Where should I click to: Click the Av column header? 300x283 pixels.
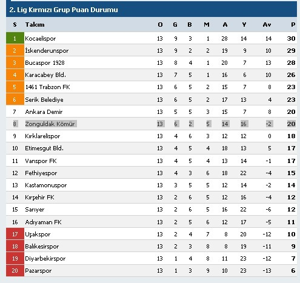coord(267,25)
